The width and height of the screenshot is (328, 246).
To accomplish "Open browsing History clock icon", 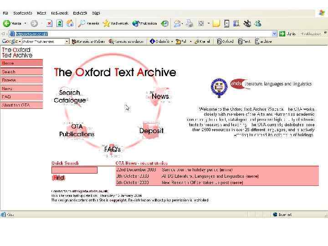I will [x=164, y=23].
